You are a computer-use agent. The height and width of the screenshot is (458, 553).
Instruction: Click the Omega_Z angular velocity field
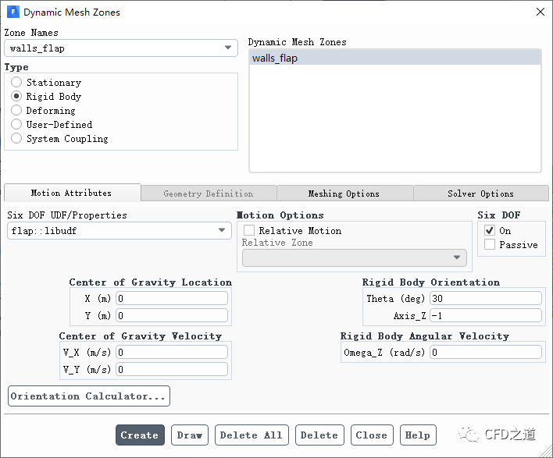(485, 353)
